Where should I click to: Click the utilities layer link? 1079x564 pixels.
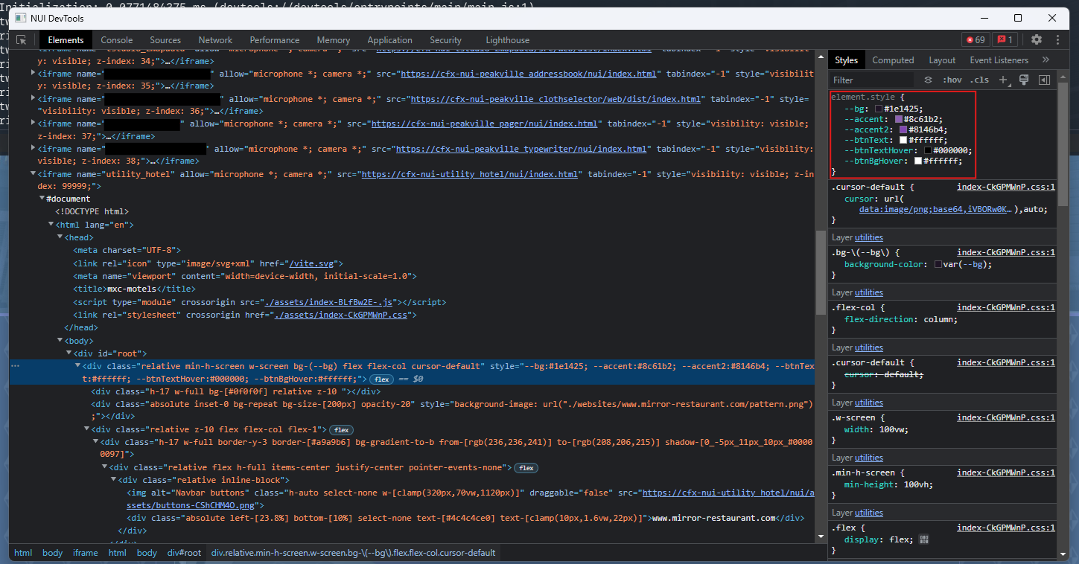868,237
